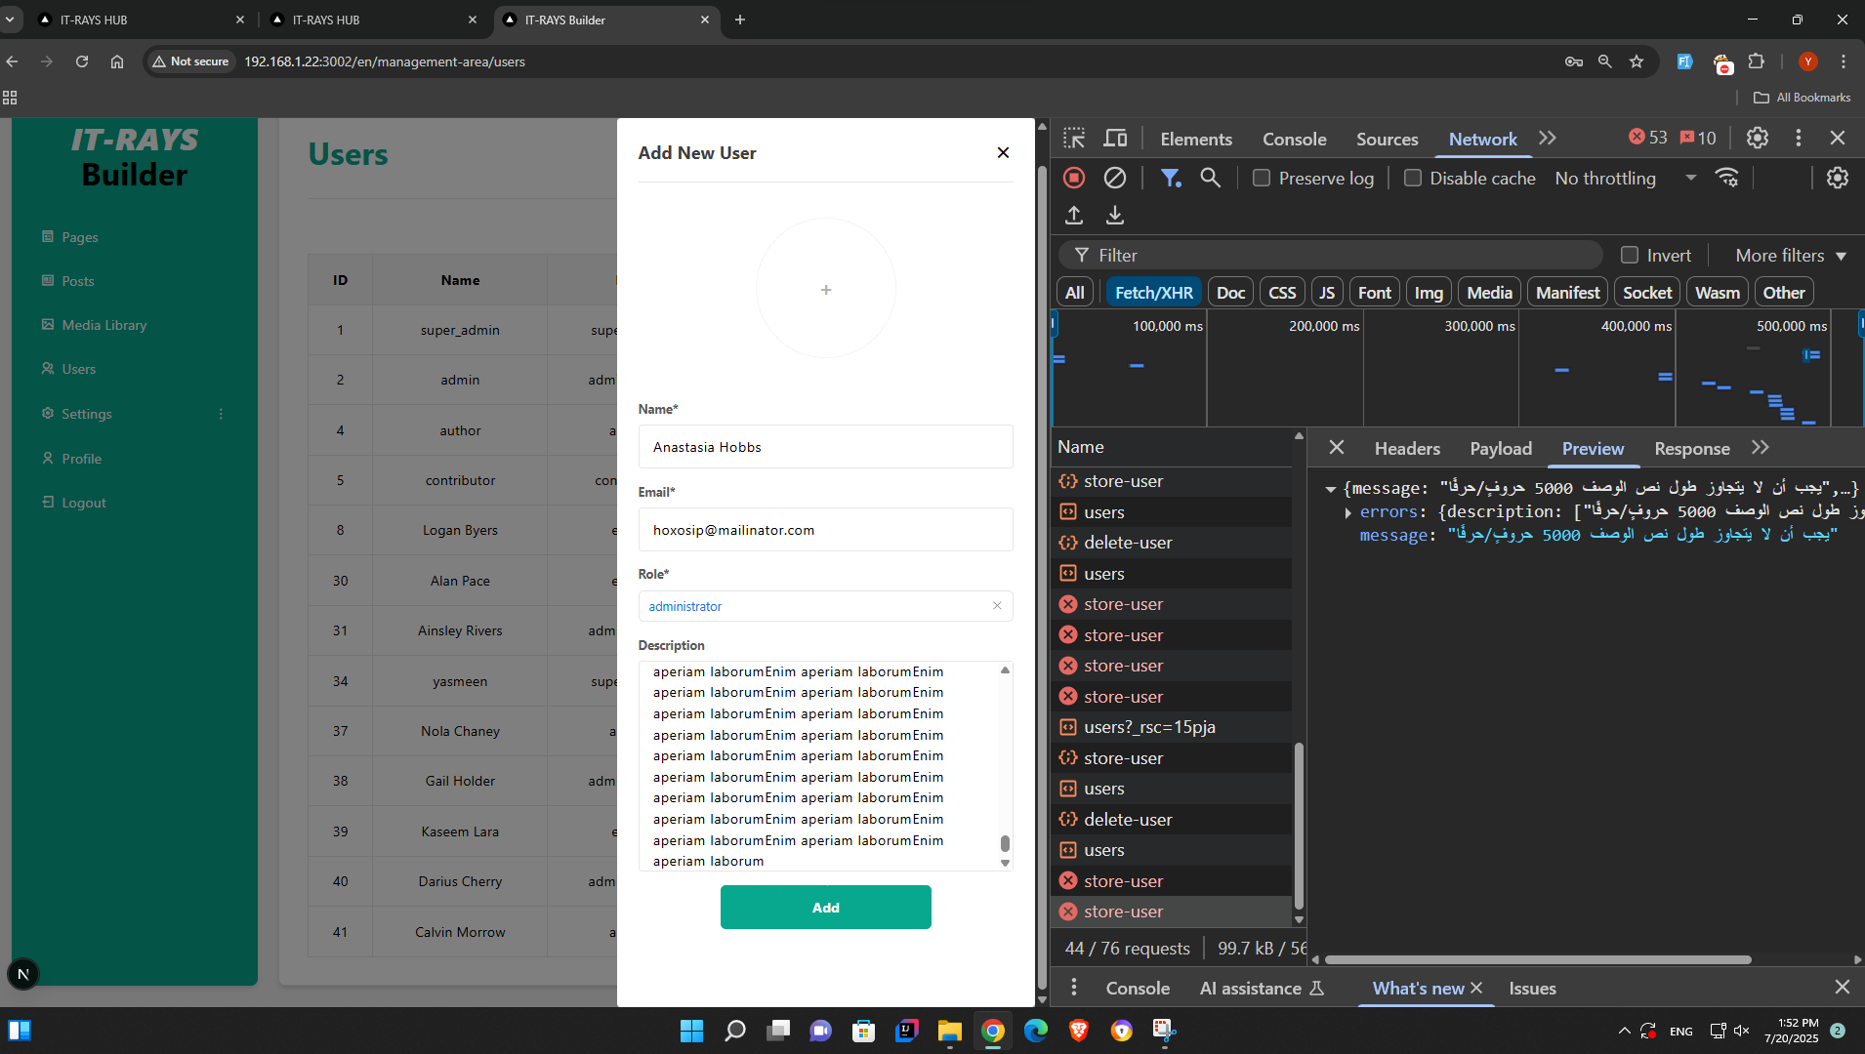This screenshot has width=1865, height=1054.
Task: Click the inspect element picker icon
Action: pos(1074,139)
